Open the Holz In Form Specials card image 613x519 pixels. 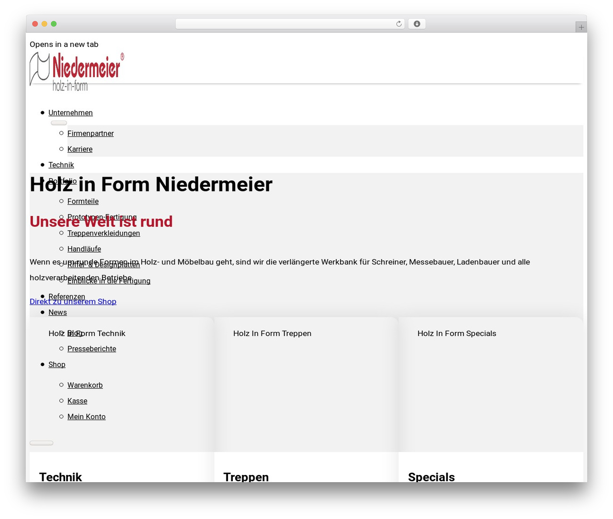click(x=491, y=384)
